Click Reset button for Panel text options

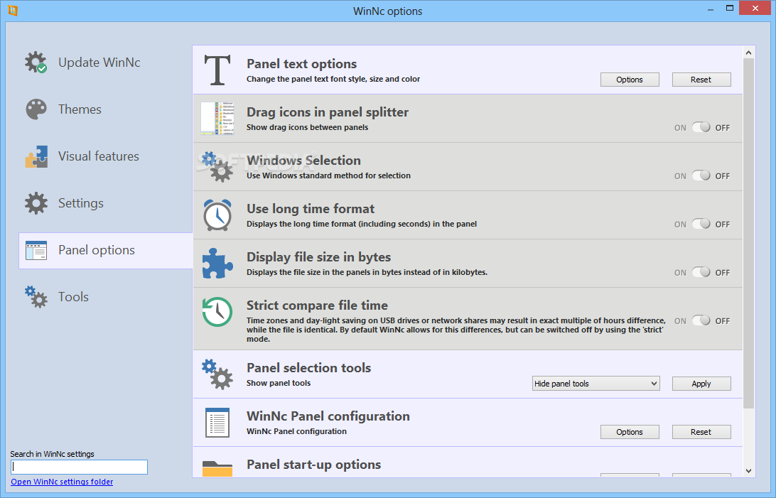click(x=701, y=80)
